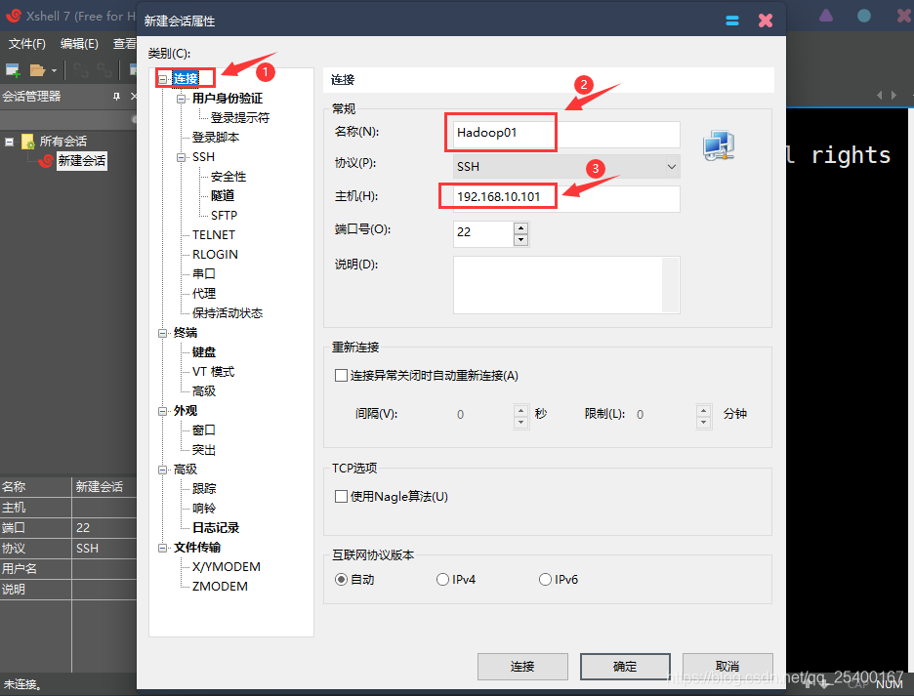Click the blue help icon in the dialog title bar
Screen dimensions: 914x696
point(732,20)
